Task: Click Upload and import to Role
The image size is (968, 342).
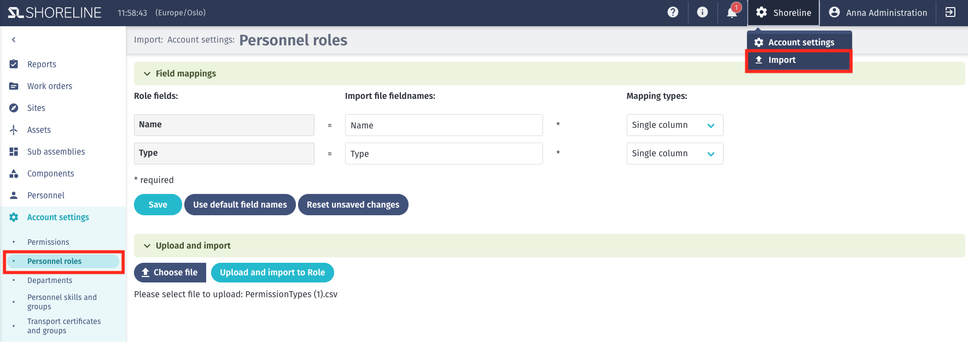Action: 272,272
